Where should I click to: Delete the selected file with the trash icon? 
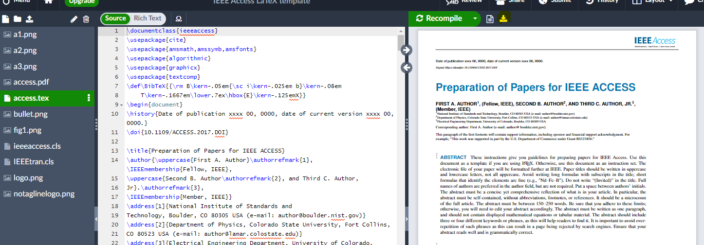click(x=86, y=19)
